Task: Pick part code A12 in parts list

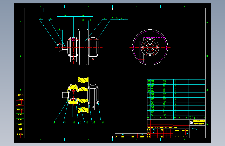Action: pos(152,86)
